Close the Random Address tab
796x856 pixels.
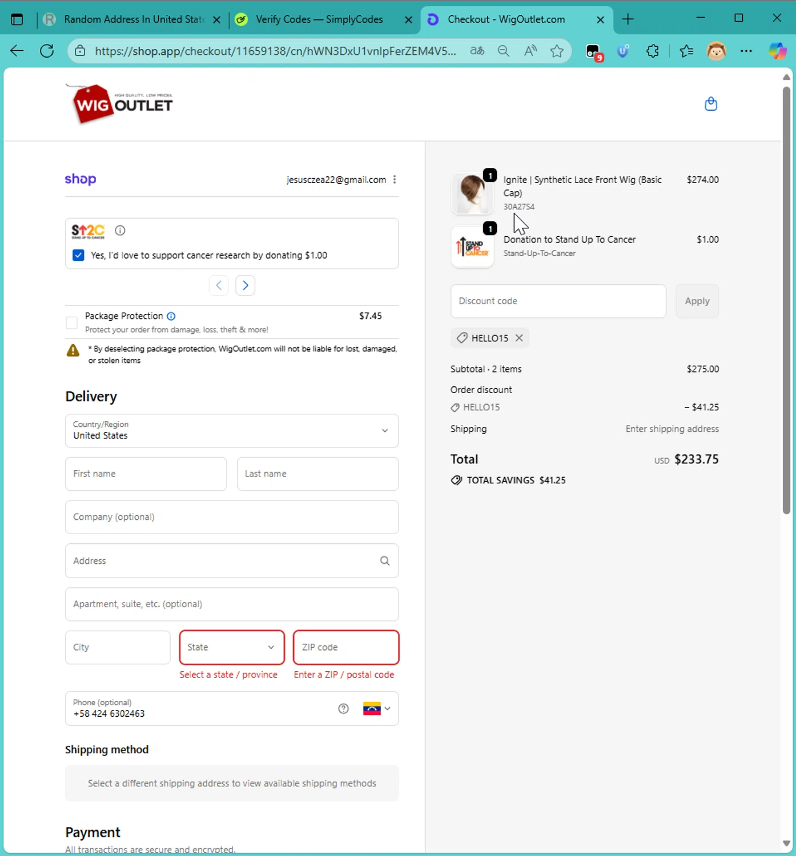coord(216,19)
